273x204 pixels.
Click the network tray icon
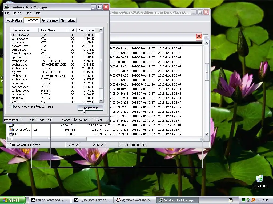click(248, 200)
